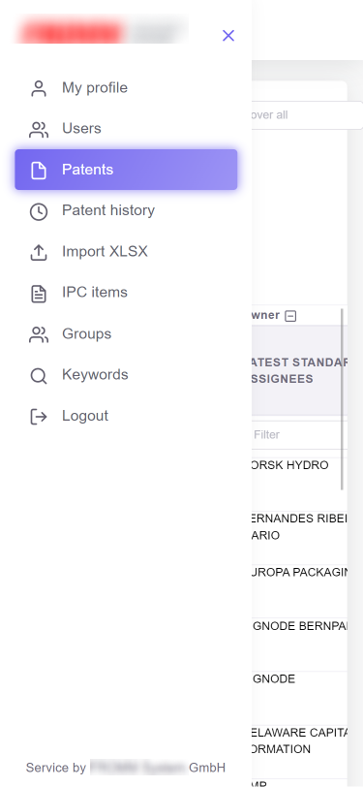Image resolution: width=363 pixels, height=787 pixels.
Task: Click the Users people icon
Action: (x=39, y=130)
